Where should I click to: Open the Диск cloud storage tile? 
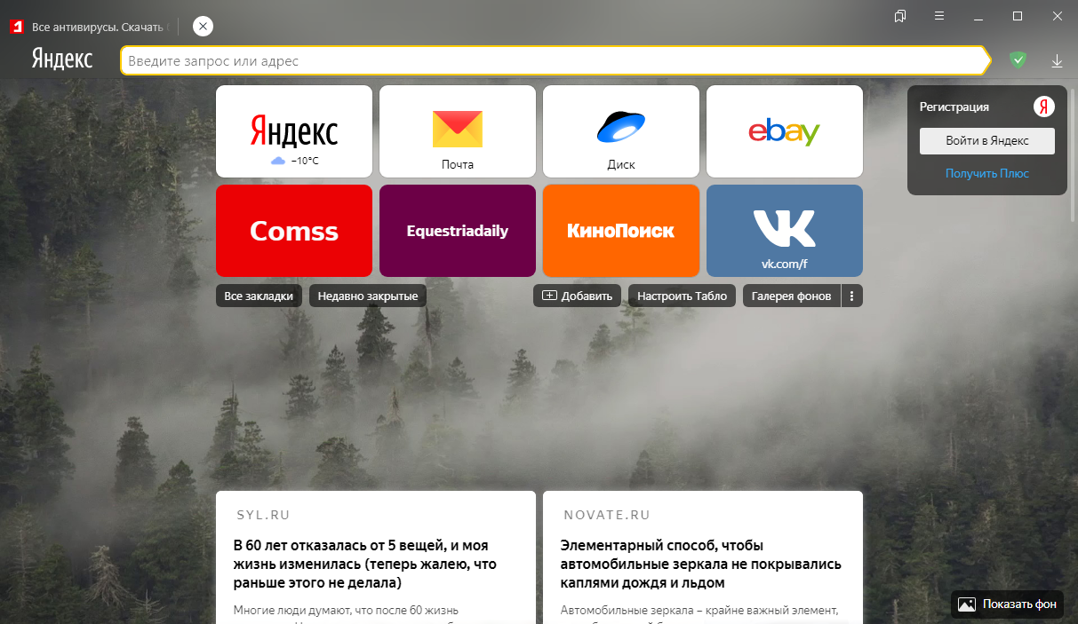621,131
